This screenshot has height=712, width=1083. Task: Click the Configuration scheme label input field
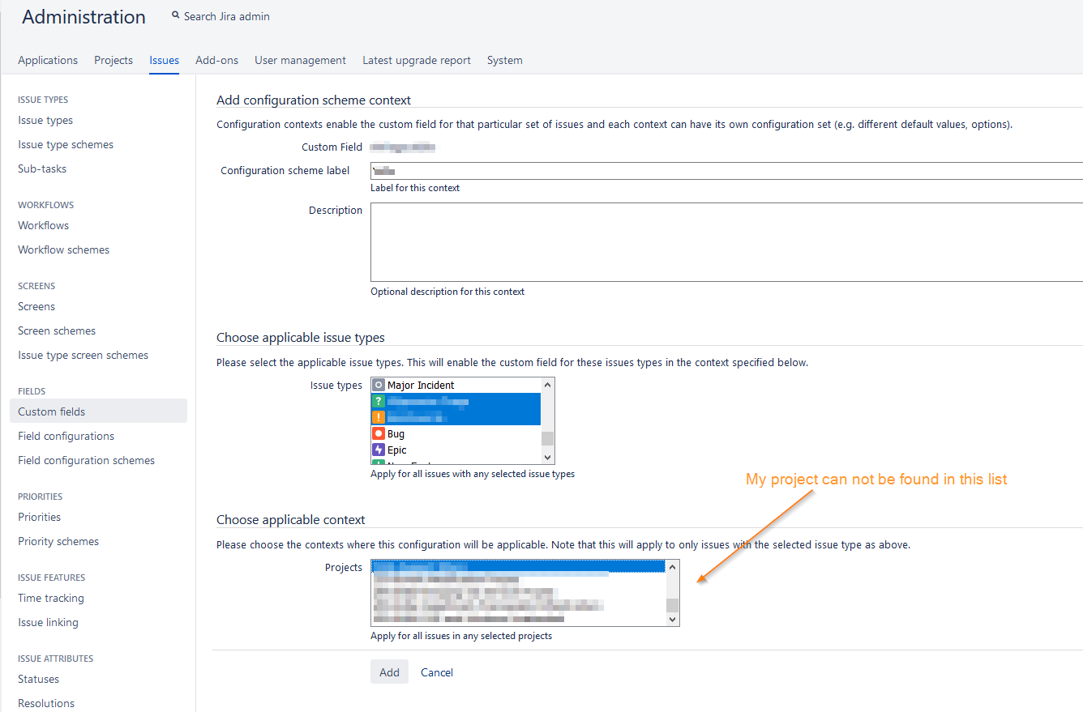pyautogui.click(x=727, y=171)
